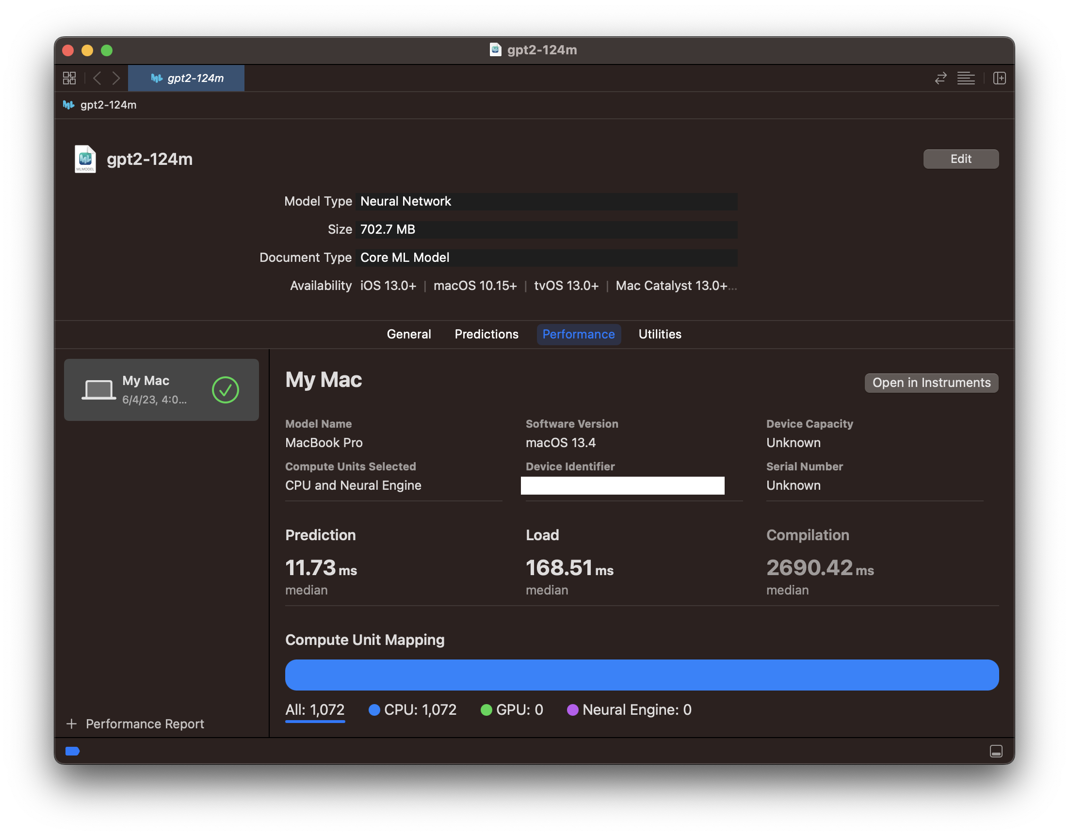Go forward with the right chevron

[x=116, y=78]
